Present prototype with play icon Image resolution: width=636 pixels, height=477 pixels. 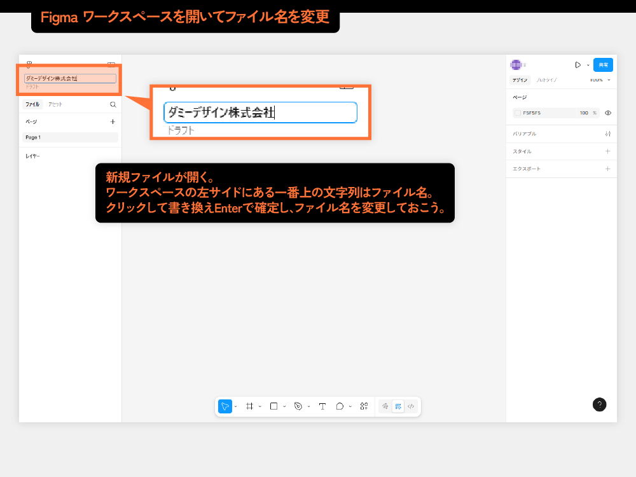(578, 65)
